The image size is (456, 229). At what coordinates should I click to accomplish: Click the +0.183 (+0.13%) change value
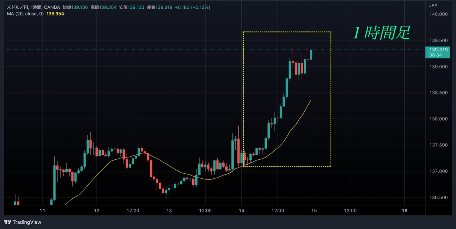coord(193,7)
